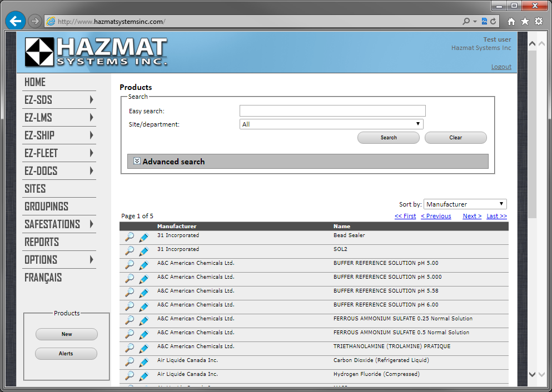
Task: Go to Next > page
Action: click(x=472, y=216)
